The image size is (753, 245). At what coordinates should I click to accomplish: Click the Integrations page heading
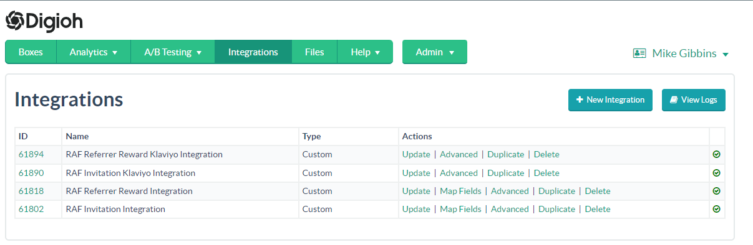tap(69, 99)
